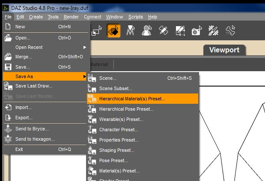Click the Wearable(s) Preset shirt icon
The width and height of the screenshot is (265, 181).
[x=92, y=119]
